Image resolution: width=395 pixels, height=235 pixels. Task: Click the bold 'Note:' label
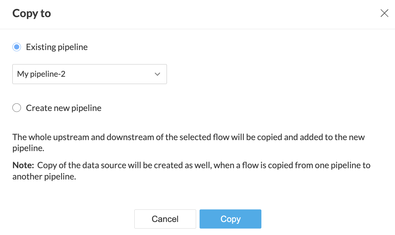23,165
